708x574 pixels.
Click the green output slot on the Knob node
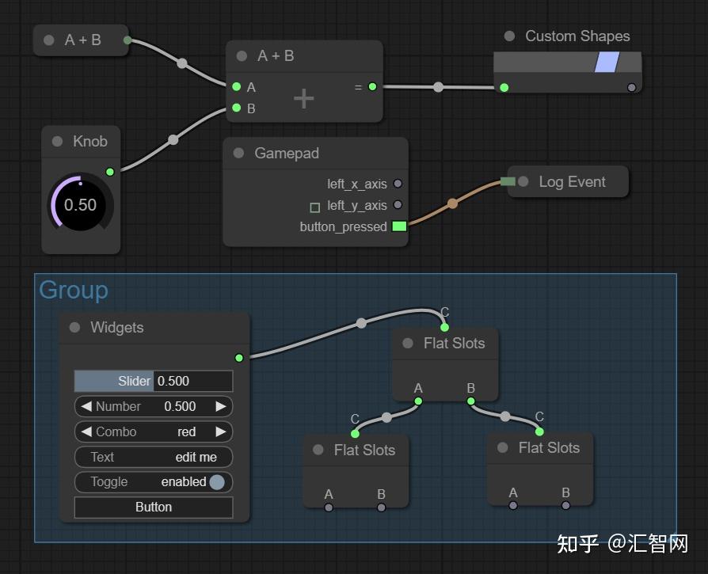tap(110, 172)
